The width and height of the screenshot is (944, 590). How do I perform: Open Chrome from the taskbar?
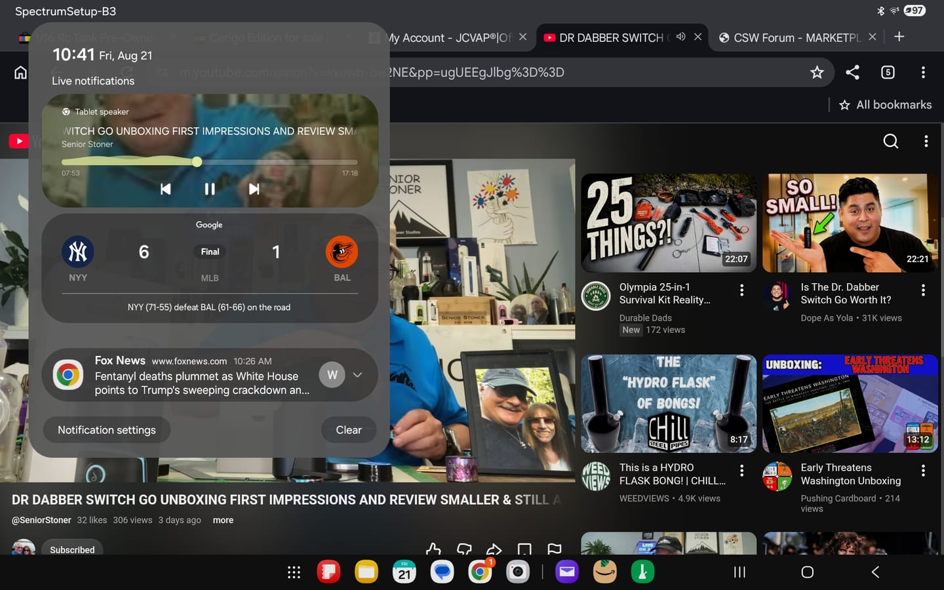click(481, 572)
